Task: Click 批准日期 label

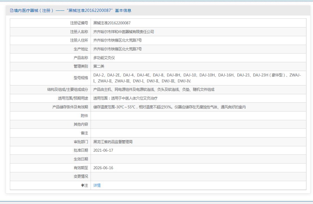Action: [81, 150]
